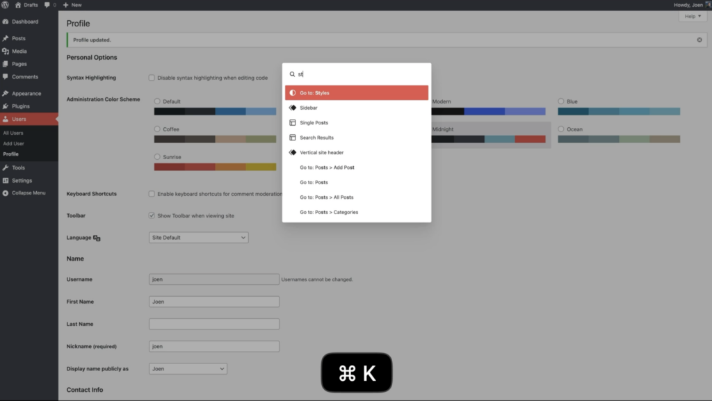Screen dimensions: 712x401
Task: Expand the Display name publicly as dropdown
Action: [x=188, y=368]
